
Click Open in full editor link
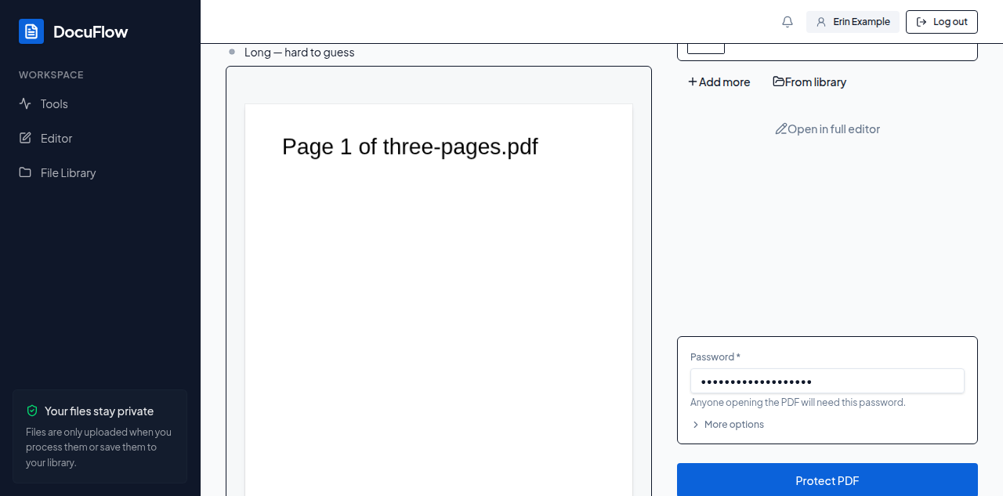point(827,129)
